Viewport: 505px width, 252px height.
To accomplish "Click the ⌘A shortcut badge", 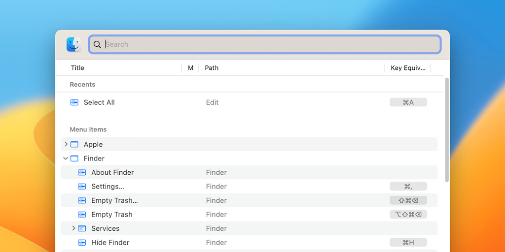I will [x=408, y=102].
